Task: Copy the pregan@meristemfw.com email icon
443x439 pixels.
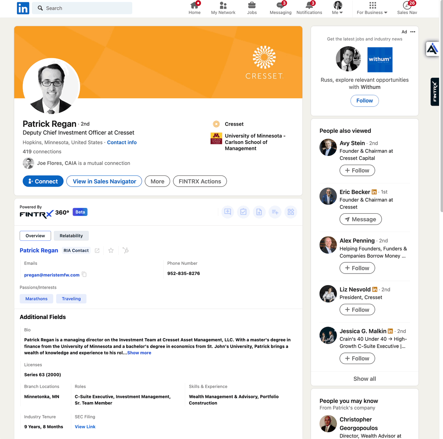Action: tap(84, 274)
